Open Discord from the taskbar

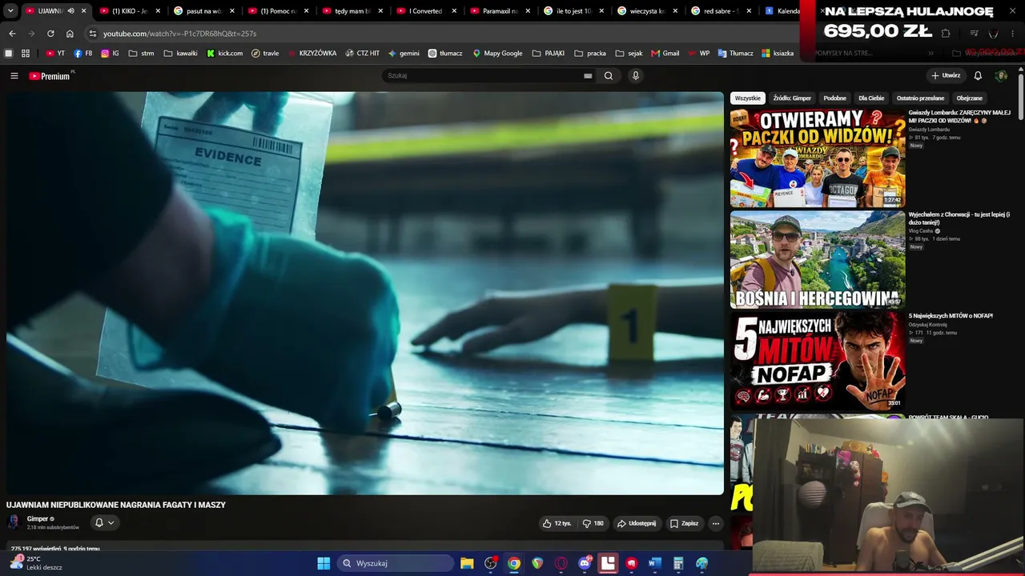pos(585,563)
